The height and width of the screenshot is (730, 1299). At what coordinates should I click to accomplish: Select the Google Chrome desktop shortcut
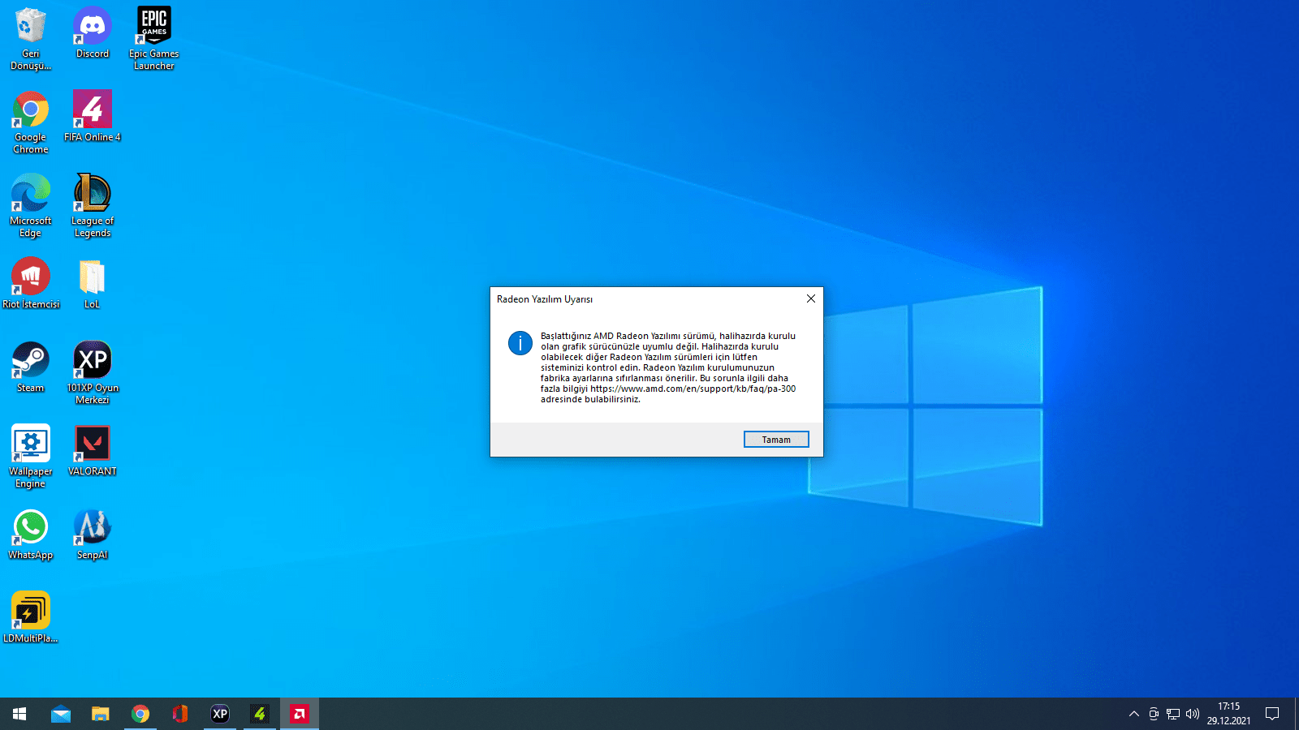(x=31, y=122)
